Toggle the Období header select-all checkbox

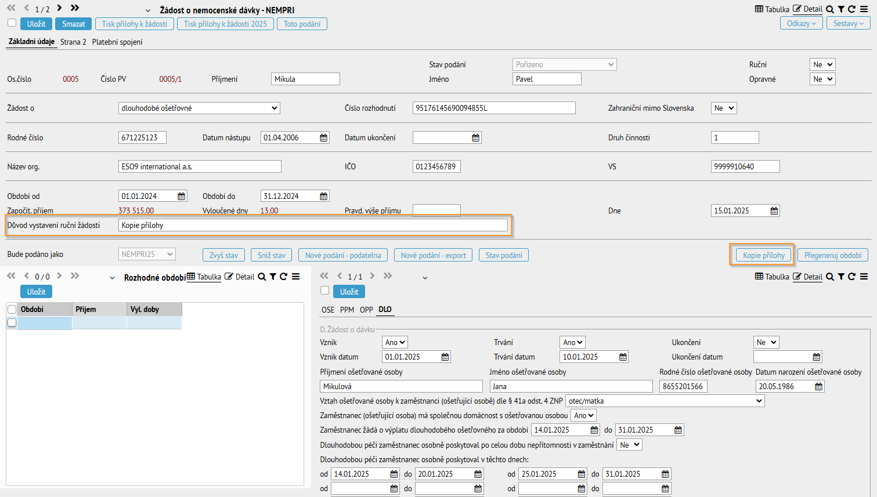point(12,309)
